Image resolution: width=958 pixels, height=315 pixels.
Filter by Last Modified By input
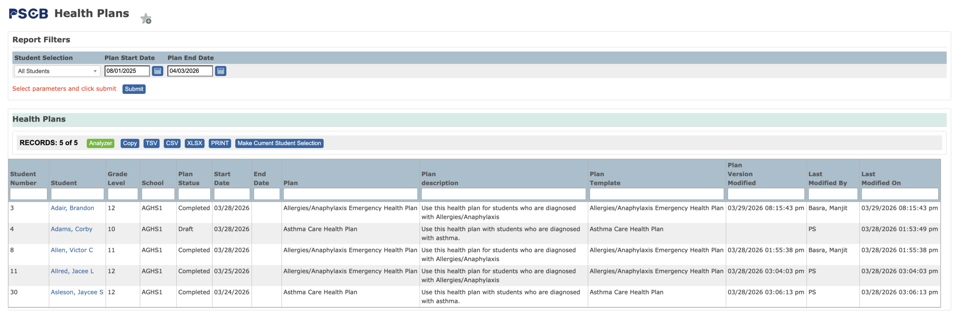[x=833, y=194]
